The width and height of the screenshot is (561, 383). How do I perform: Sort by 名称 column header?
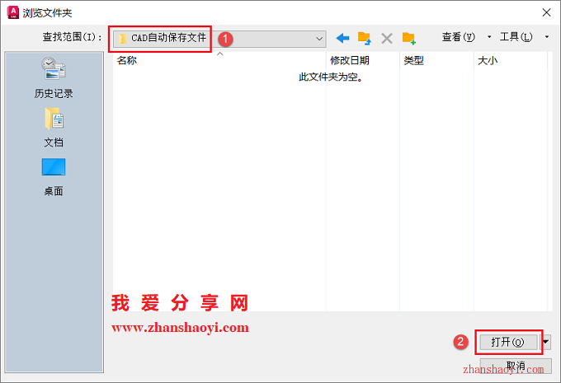click(219, 60)
